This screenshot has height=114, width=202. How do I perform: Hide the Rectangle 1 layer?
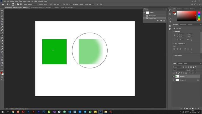174,77
